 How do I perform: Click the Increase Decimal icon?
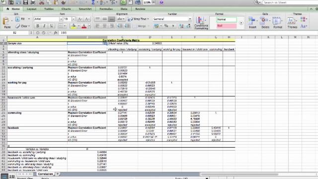[x=181, y=26]
